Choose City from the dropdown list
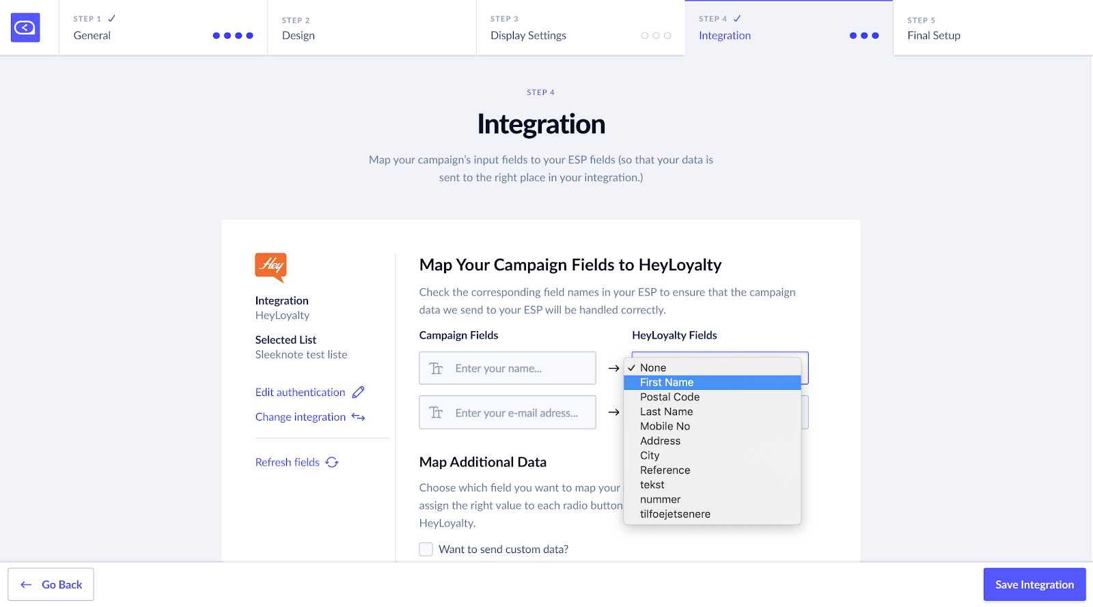This screenshot has width=1093, height=607. tap(712, 455)
